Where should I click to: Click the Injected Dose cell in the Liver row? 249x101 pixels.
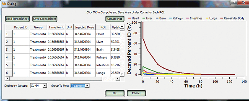[x=84, y=42]
